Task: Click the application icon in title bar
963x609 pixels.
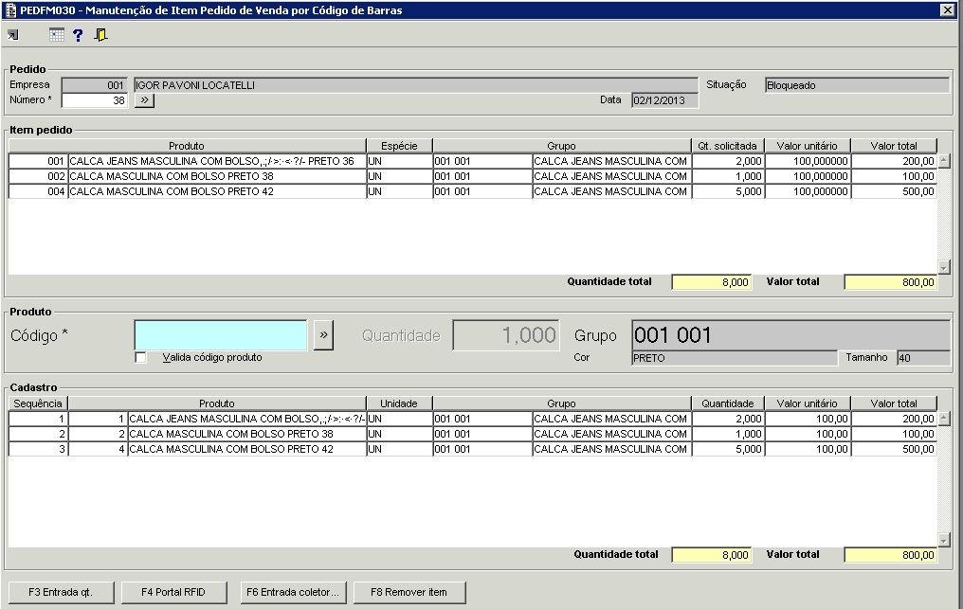Action: [x=10, y=10]
